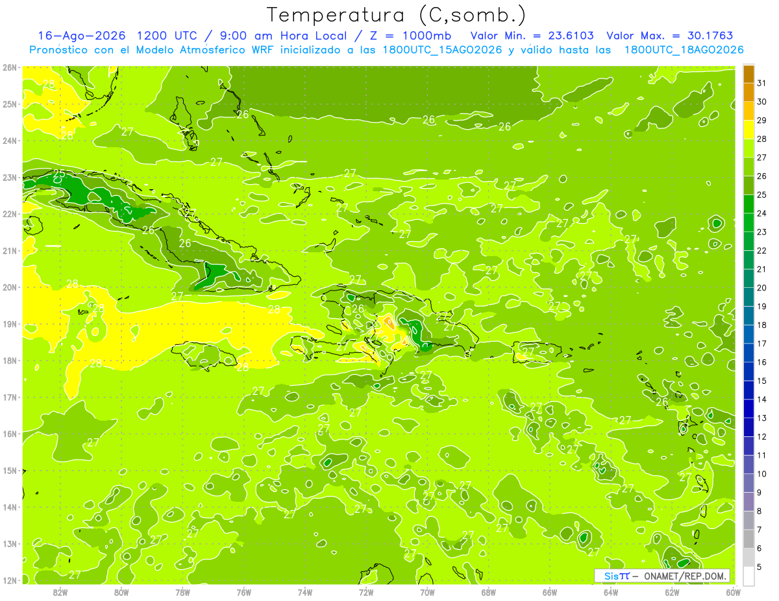Click the '20N' latitude axis label
779x601 pixels.
[x=10, y=287]
